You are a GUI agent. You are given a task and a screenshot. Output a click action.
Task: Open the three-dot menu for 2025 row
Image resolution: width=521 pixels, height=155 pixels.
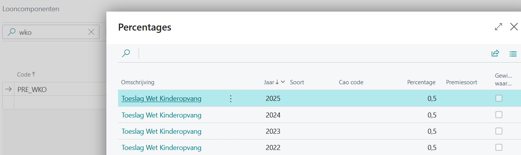[231, 99]
